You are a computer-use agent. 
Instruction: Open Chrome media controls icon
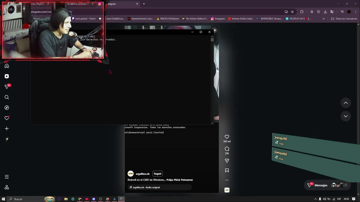[x=342, y=12]
